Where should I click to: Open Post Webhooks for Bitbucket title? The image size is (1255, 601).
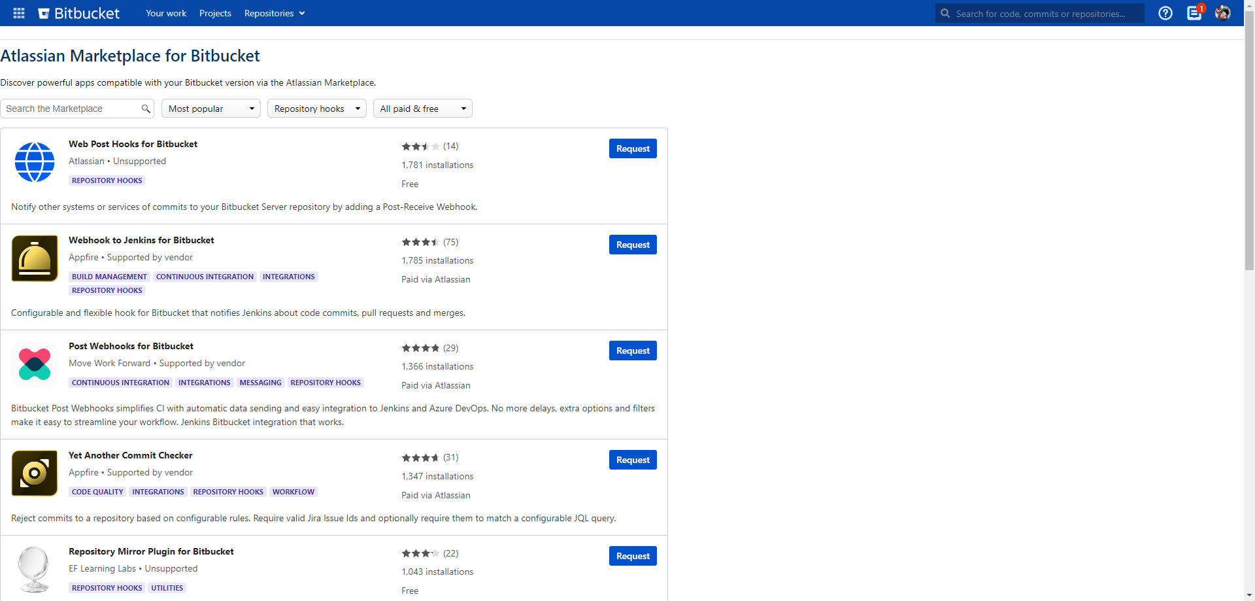coord(131,346)
